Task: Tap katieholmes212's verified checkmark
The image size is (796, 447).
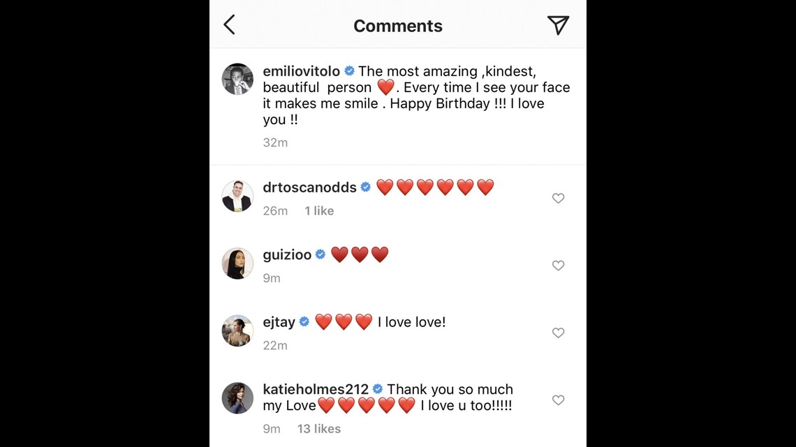Action: (x=378, y=389)
